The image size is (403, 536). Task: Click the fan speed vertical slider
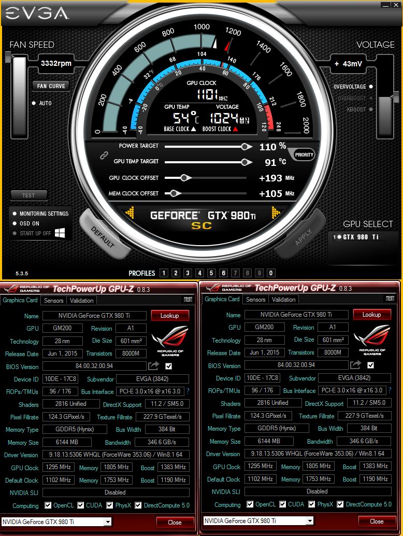point(19,96)
